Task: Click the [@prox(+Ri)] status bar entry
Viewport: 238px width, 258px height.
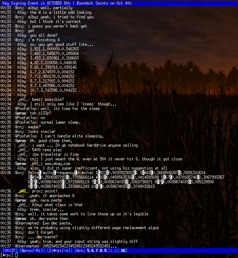Action: [x=32, y=251]
